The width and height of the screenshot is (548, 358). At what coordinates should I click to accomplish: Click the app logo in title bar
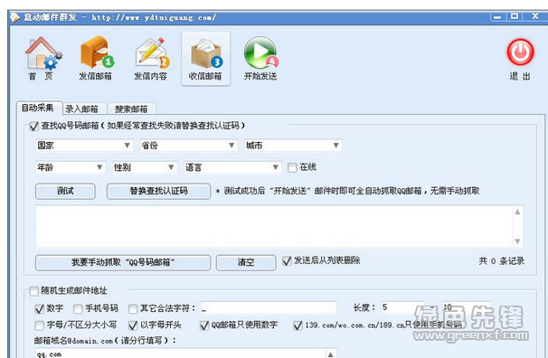(14, 17)
